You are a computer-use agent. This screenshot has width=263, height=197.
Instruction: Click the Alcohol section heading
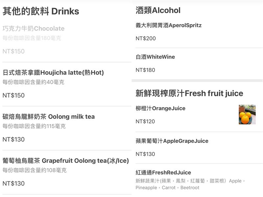point(158,11)
